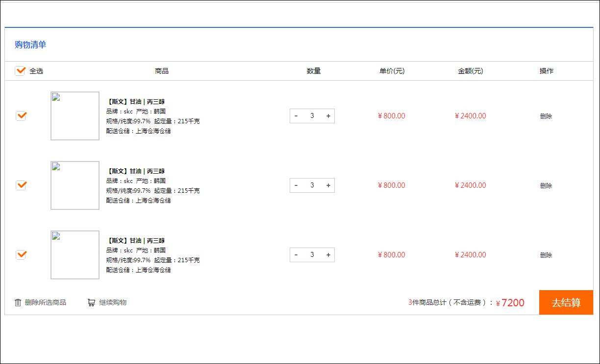
Task: Open second row's 【斯文】甘油 | 丙三醇 title
Action: point(135,171)
